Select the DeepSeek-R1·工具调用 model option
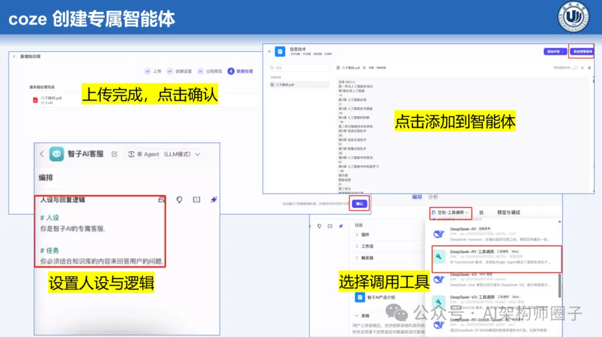602x337 pixels. point(497,259)
